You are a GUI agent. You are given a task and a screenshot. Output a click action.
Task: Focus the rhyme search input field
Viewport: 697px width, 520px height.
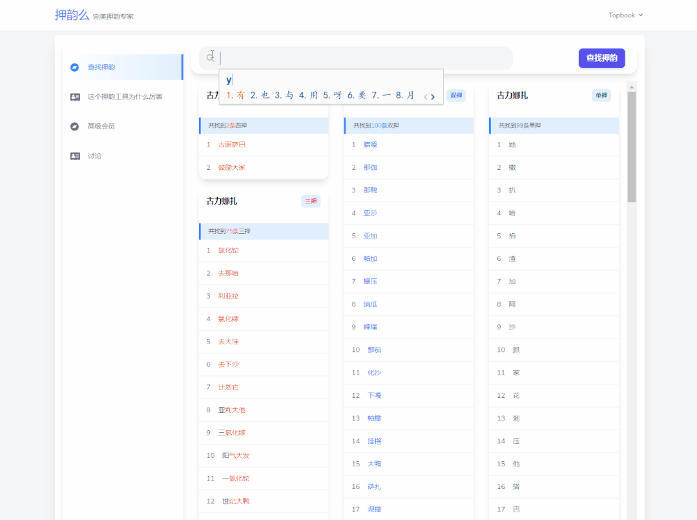(x=356, y=58)
